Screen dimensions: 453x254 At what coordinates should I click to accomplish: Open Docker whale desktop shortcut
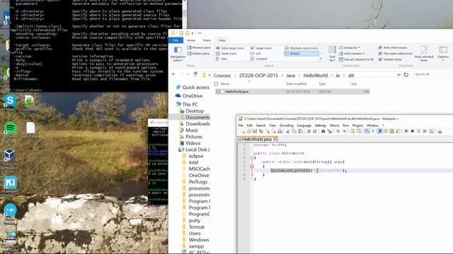(x=10, y=210)
